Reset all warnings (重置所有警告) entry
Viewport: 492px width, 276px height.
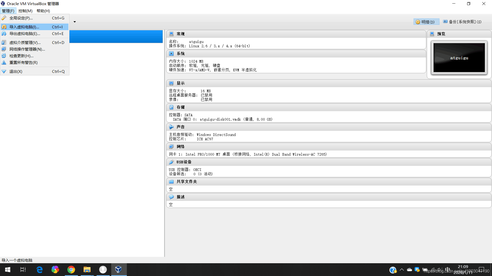point(35,63)
